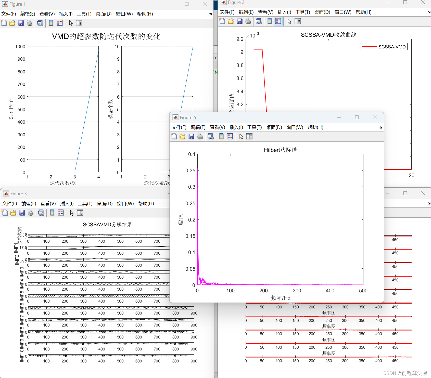Select Edit Plot arrow in Figure 1 toolbar
Image resolution: width=431 pixels, height=378 pixels.
pyautogui.click(x=71, y=23)
